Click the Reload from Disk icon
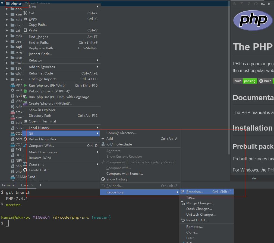 tap(25, 139)
